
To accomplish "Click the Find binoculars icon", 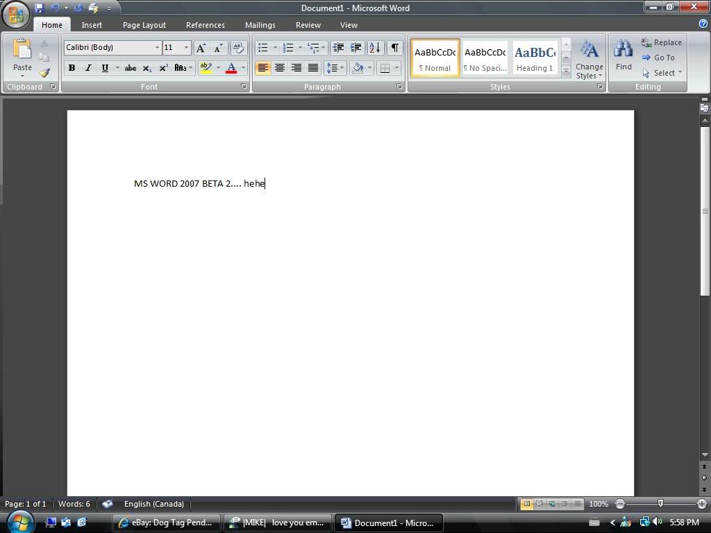I will 624,49.
